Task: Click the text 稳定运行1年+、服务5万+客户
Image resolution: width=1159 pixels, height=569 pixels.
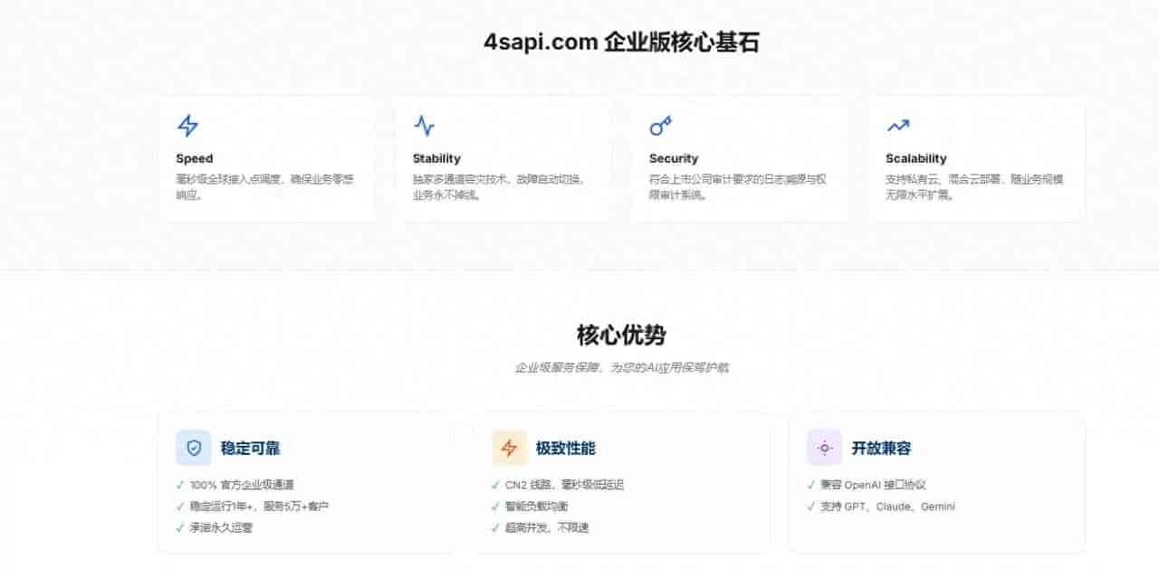Action: coord(259,507)
